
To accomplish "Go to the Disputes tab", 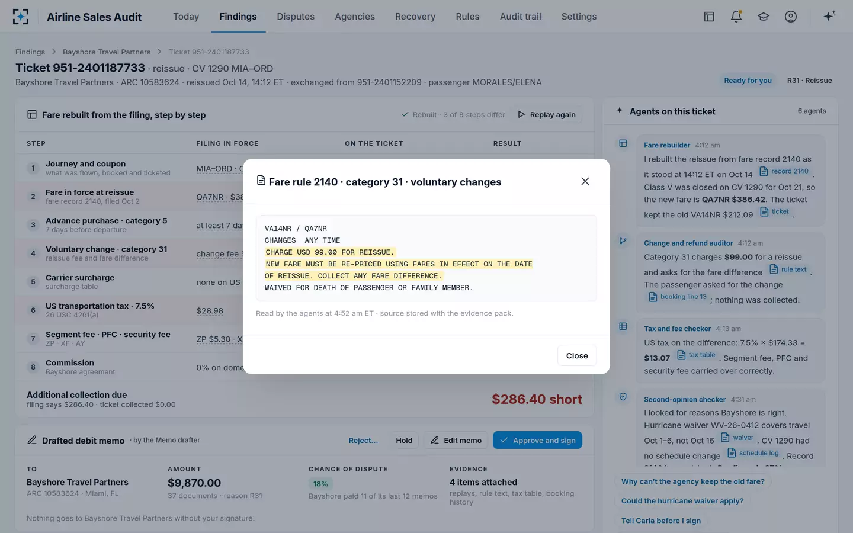I will [x=296, y=17].
